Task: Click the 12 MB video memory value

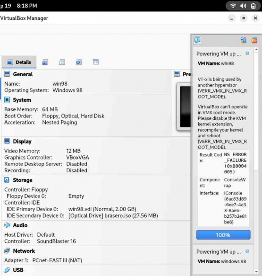Action: coord(73,151)
